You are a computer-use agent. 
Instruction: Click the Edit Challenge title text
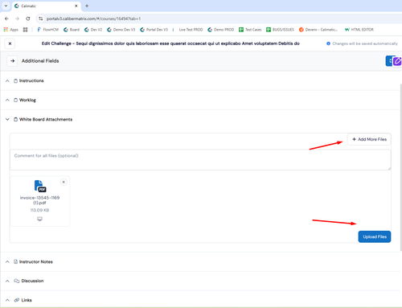(x=170, y=43)
